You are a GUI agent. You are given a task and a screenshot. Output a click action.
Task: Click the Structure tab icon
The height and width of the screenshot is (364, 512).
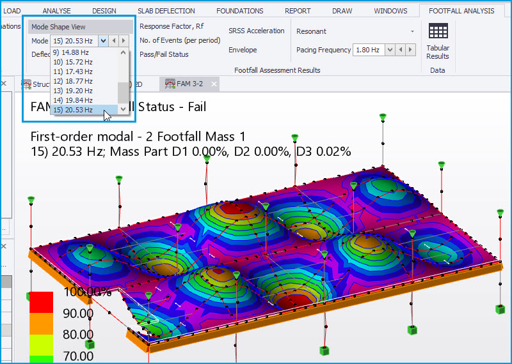coord(26,84)
